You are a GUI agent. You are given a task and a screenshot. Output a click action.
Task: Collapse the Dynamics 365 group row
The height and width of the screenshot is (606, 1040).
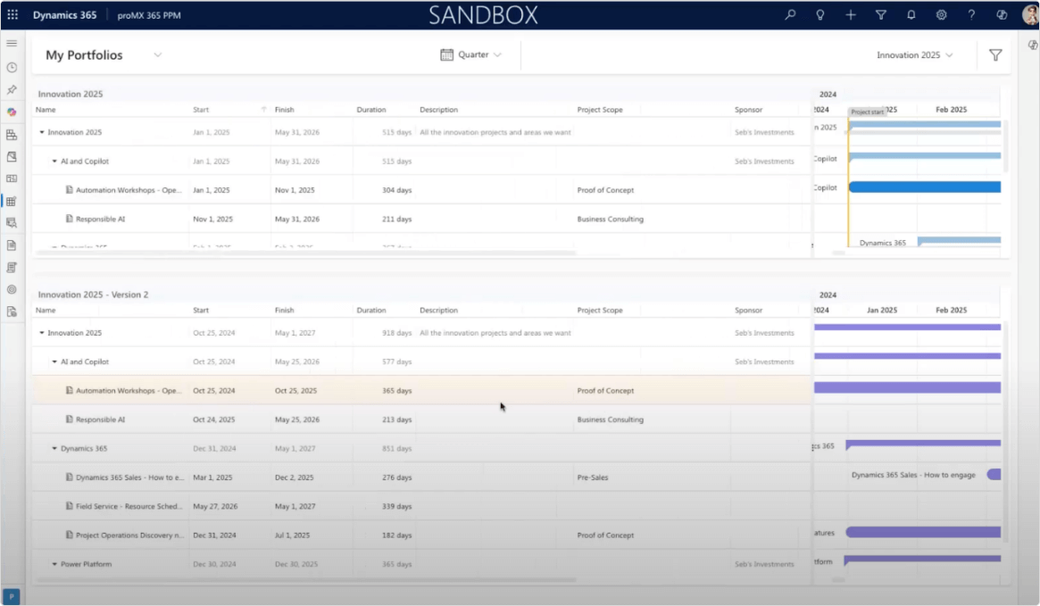(x=54, y=449)
